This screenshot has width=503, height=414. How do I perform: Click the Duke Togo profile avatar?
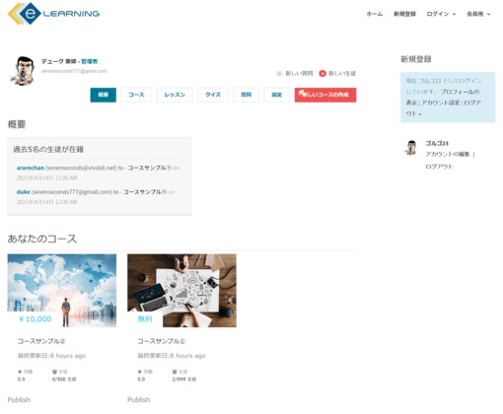click(22, 71)
